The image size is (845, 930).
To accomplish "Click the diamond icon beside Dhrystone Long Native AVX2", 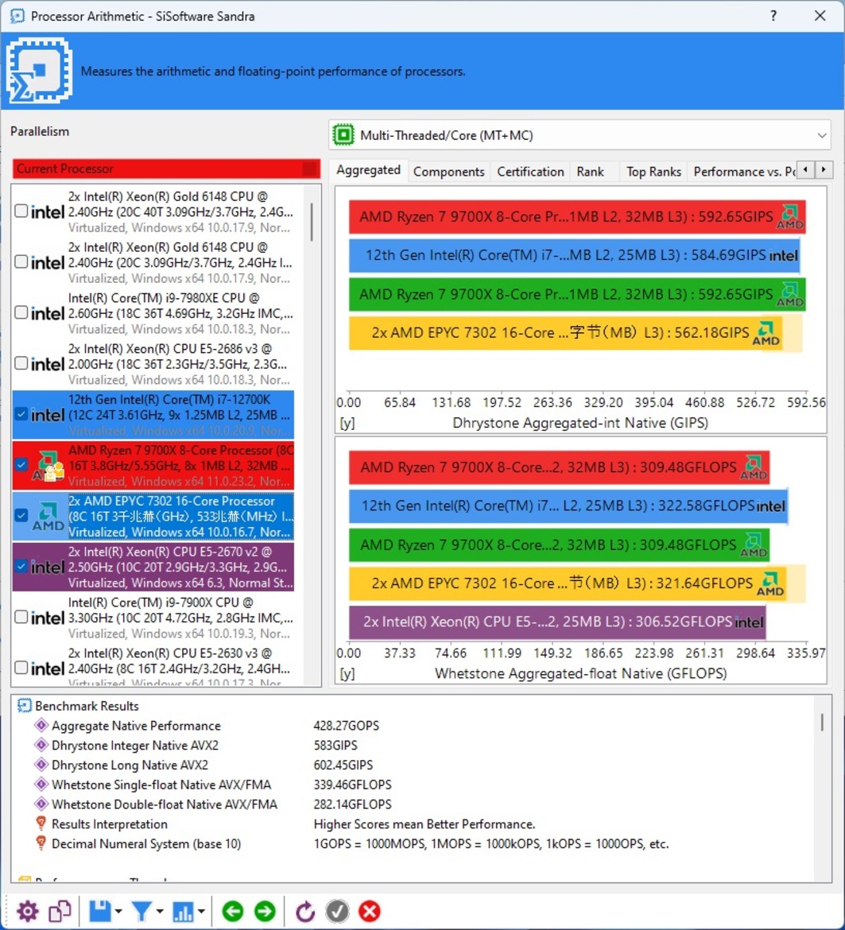I will tap(41, 765).
